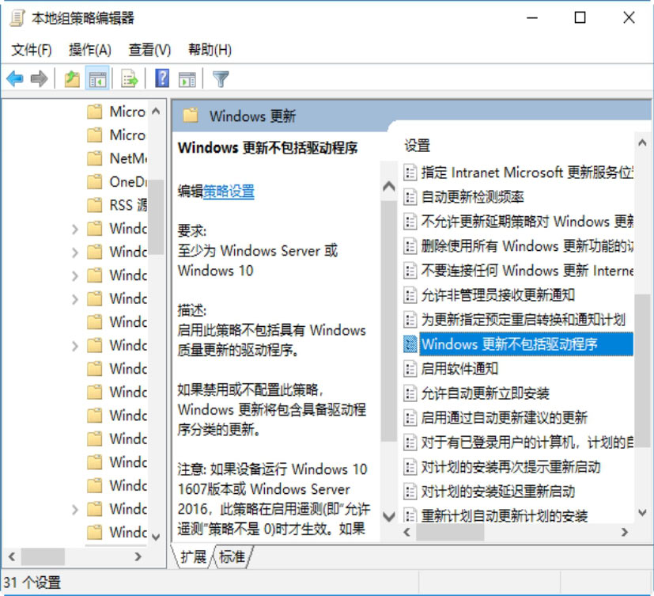Viewport: 654px width, 596px height.
Task: Open the 帮助(H) menu
Action: pyautogui.click(x=210, y=50)
